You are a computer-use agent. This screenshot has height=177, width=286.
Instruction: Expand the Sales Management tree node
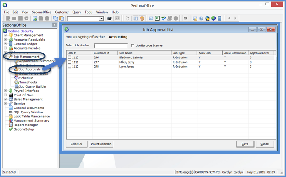5,99
